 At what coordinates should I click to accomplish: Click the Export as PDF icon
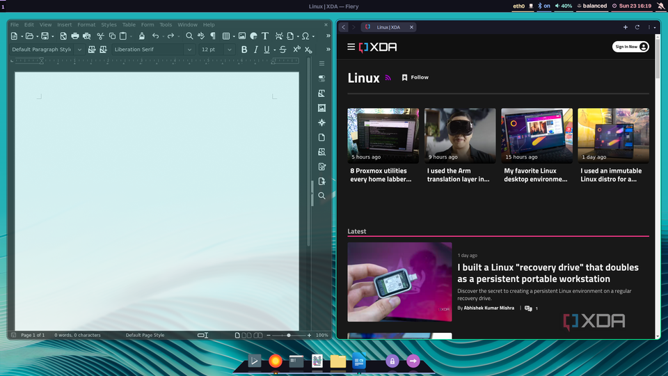[63, 36]
